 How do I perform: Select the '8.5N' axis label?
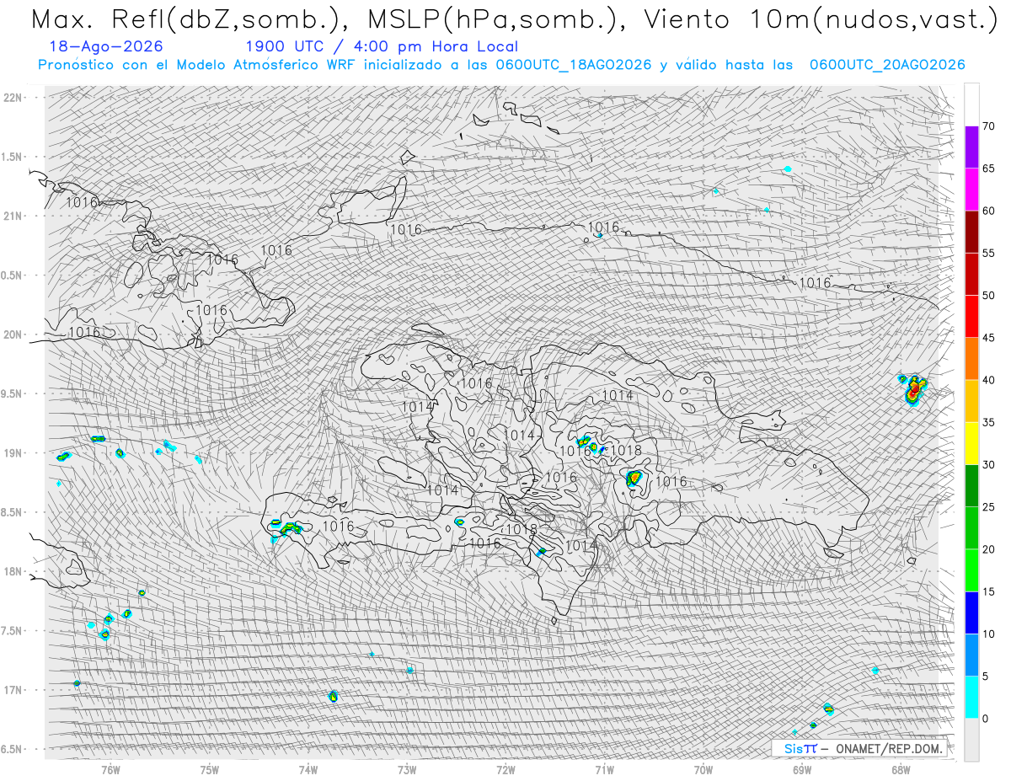click(13, 512)
